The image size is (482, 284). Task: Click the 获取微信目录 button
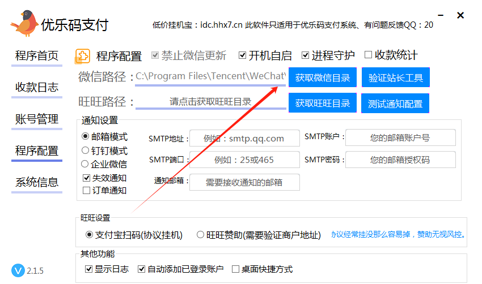pyautogui.click(x=323, y=78)
